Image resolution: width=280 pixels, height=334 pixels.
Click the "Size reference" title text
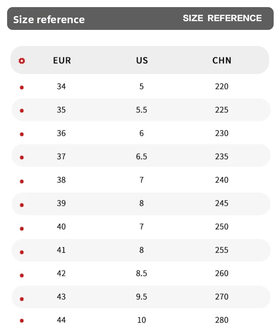49,19
